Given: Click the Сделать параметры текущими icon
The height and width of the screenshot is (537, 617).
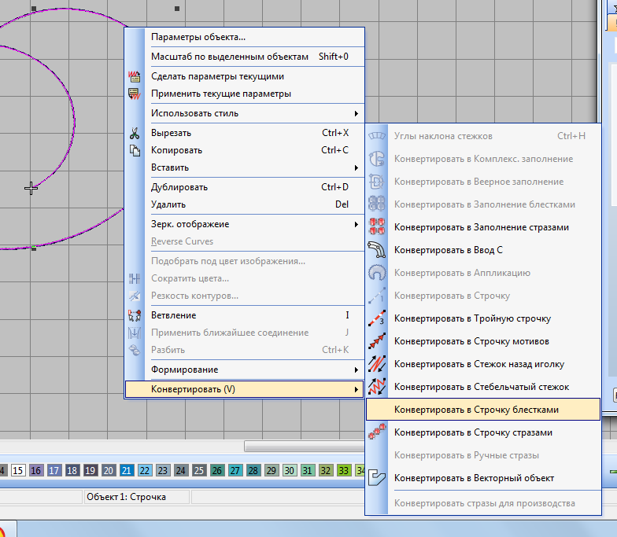Looking at the screenshot, I should (135, 77).
